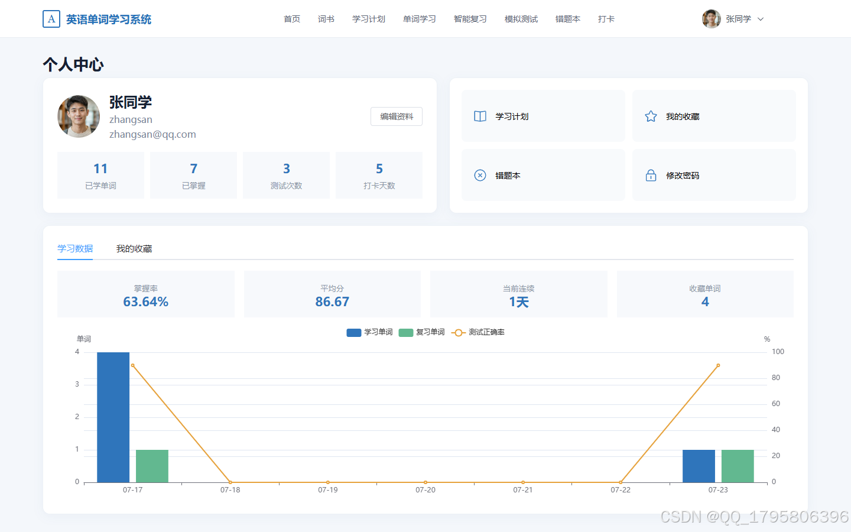Open the 错题本 quick-access card
Screen dimensions: 851x532
[543, 175]
